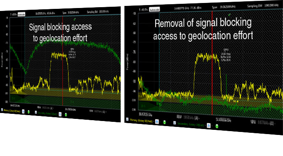Click the blue square icon after Primary, right panel

[x=157, y=122]
